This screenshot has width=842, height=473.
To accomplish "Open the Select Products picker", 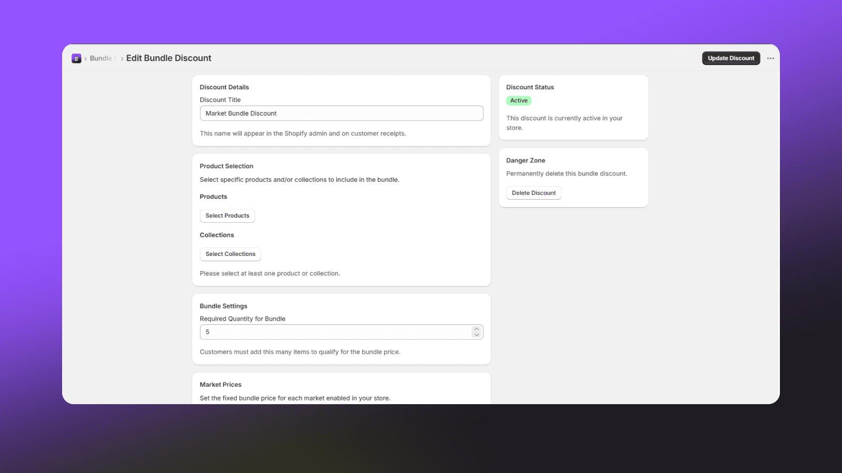I will click(227, 216).
